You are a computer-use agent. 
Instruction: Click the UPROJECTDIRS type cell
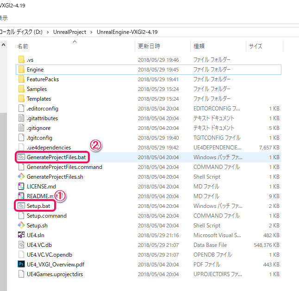pyautogui.click(x=218, y=274)
